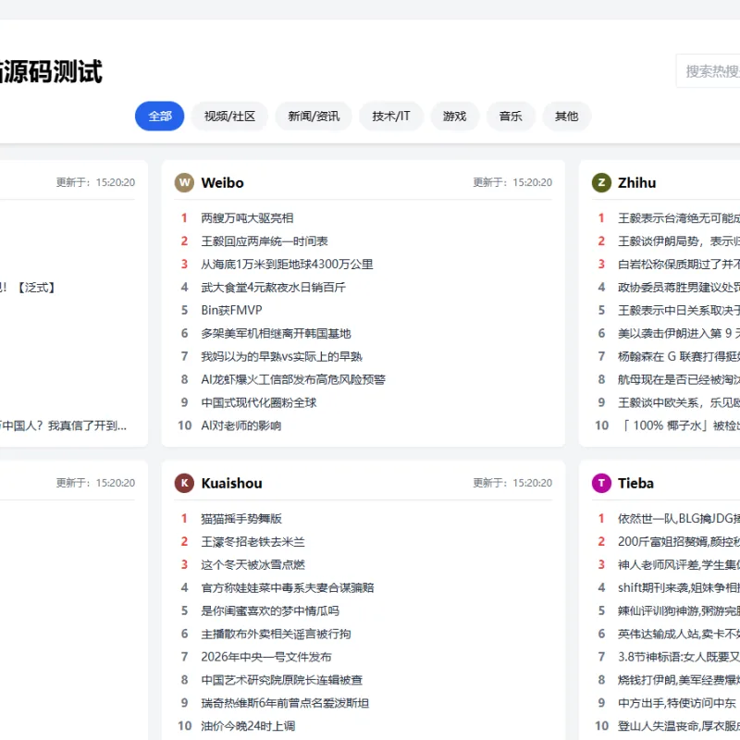Click the Tieba card title text
Screen dimensions: 740x740
635,483
